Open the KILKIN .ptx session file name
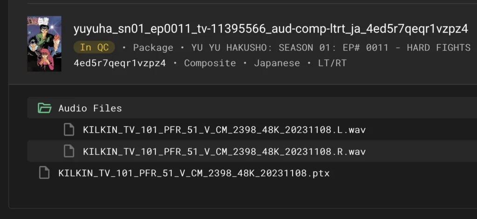Image resolution: width=477 pixels, height=219 pixels. tap(194, 173)
